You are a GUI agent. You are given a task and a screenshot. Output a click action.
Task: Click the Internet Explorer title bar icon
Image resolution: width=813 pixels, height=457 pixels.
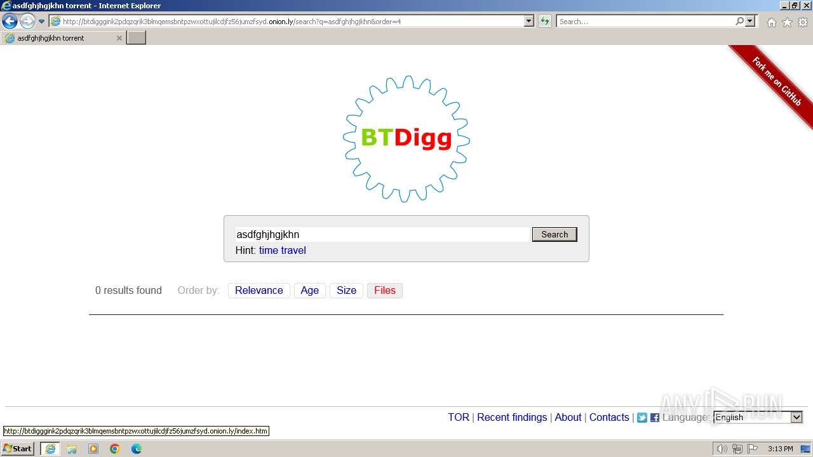click(6, 6)
